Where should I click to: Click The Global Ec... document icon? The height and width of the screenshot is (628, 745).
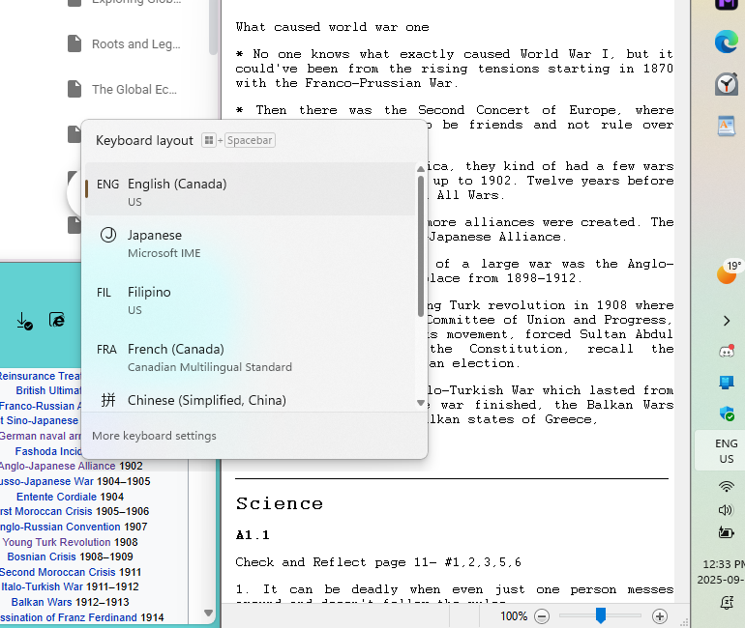[x=74, y=89]
